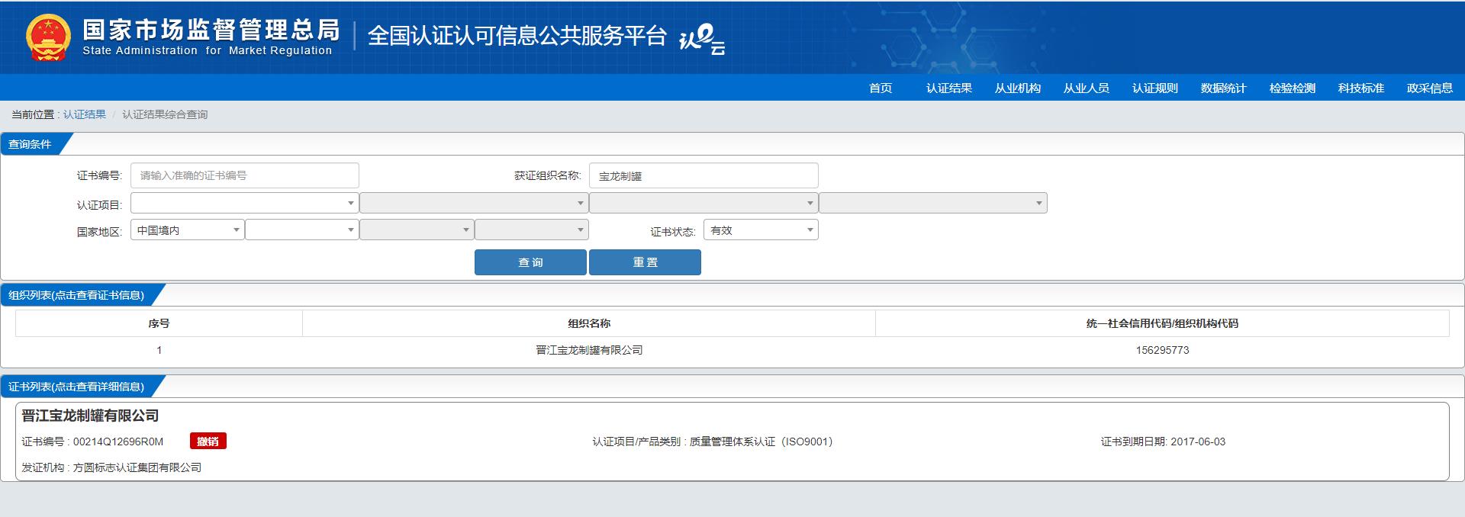Follow the 认证结果 breadcrumb link
Viewport: 1465px width, 517px height.
[x=85, y=114]
